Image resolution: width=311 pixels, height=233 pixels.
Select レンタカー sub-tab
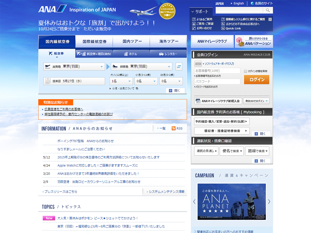[x=168, y=54]
